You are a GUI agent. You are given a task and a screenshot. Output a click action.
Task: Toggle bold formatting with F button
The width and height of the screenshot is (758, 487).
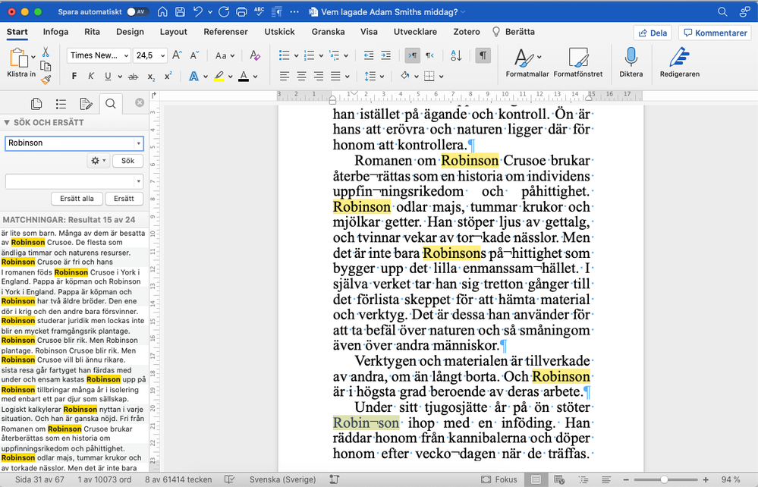coord(74,76)
